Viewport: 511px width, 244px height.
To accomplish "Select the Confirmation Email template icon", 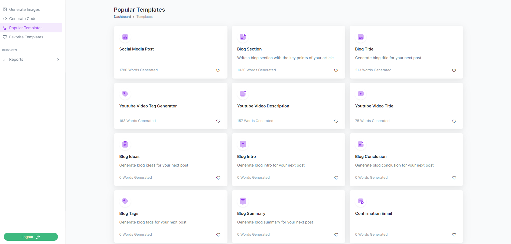I will click(x=360, y=201).
